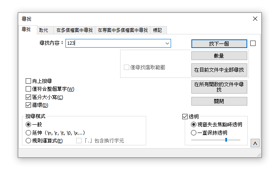Viewport: 280px width, 176px height.
Task: Enable 僅符合整個單字 option
Action: (x=29, y=89)
